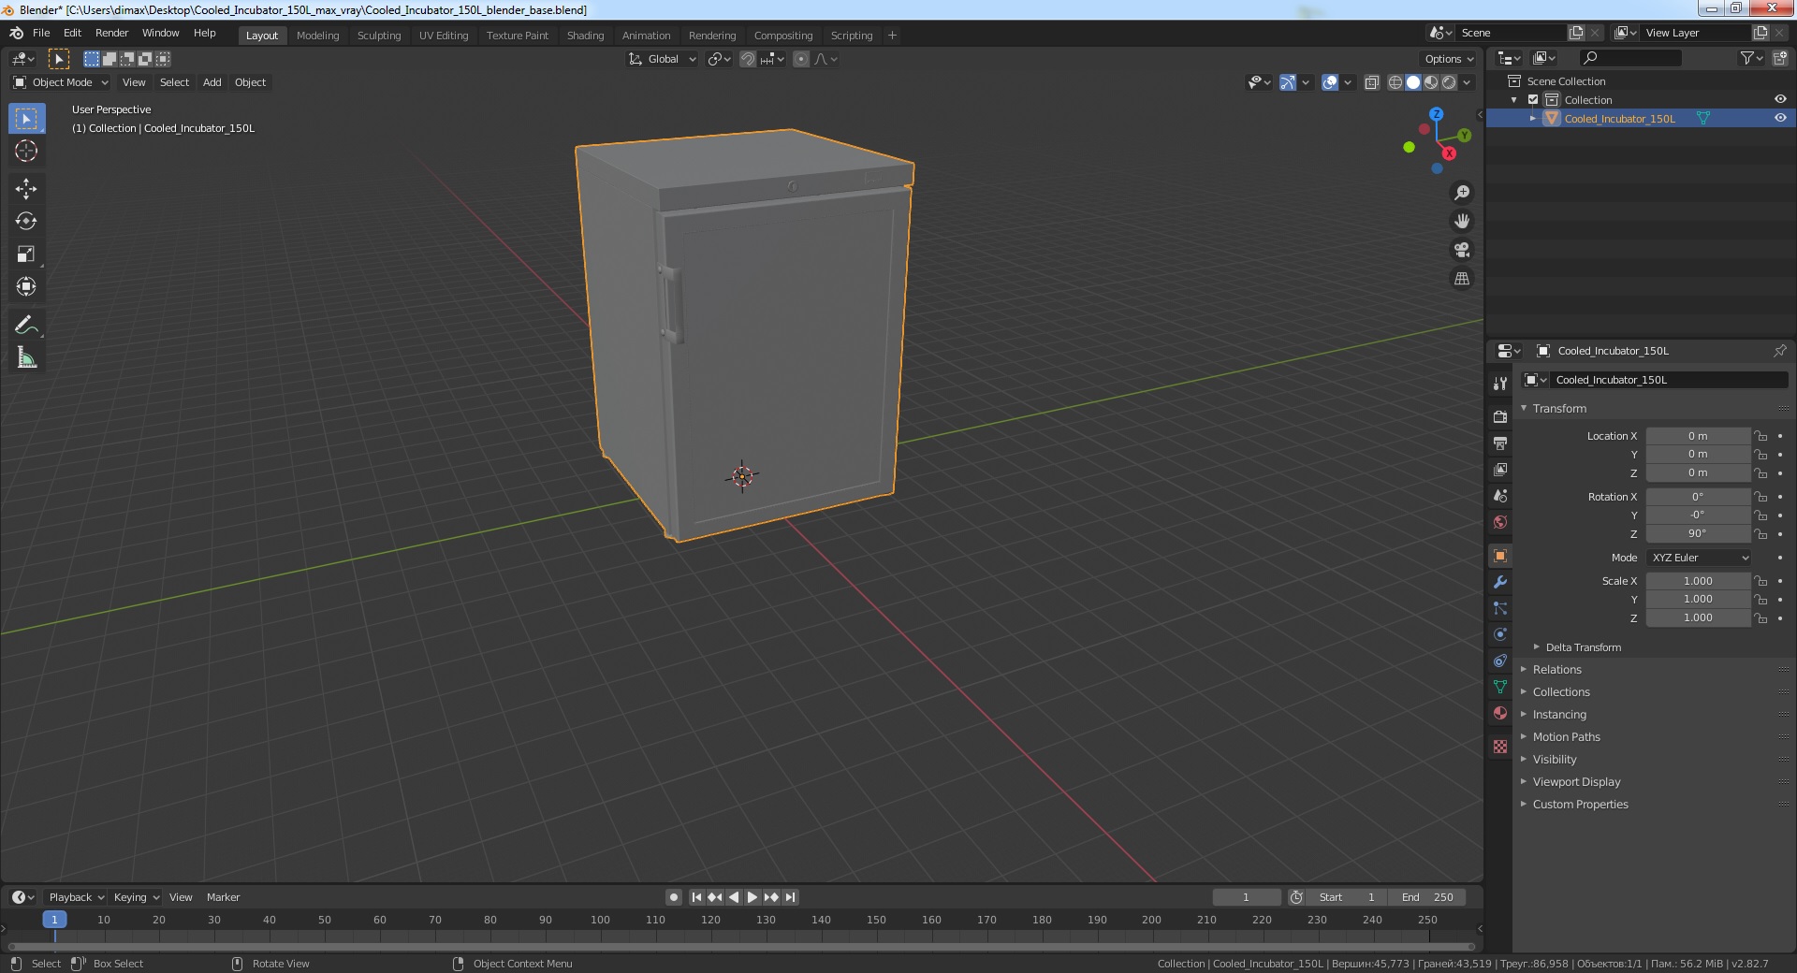Activate the Move tool
Screen dimensions: 1797x973
point(26,189)
